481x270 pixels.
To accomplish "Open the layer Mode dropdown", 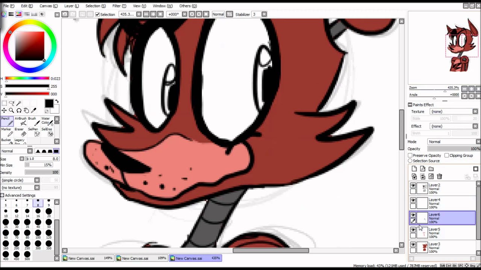I will pos(478,141).
